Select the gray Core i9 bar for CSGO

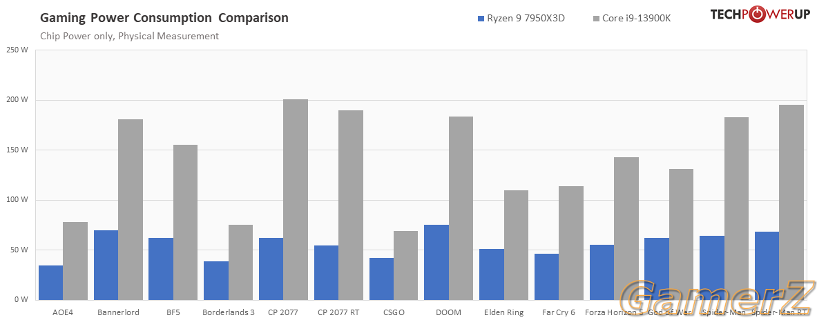406,265
